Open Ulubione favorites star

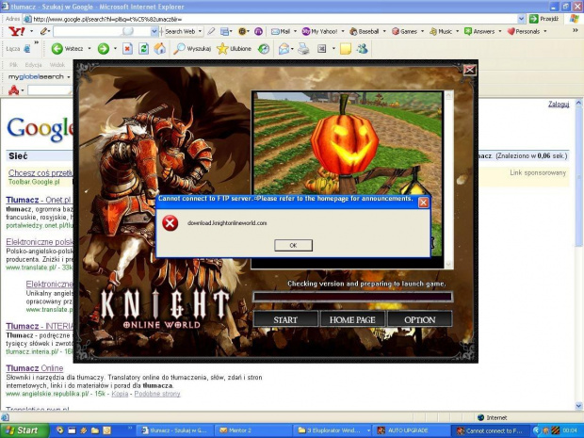coord(234,49)
